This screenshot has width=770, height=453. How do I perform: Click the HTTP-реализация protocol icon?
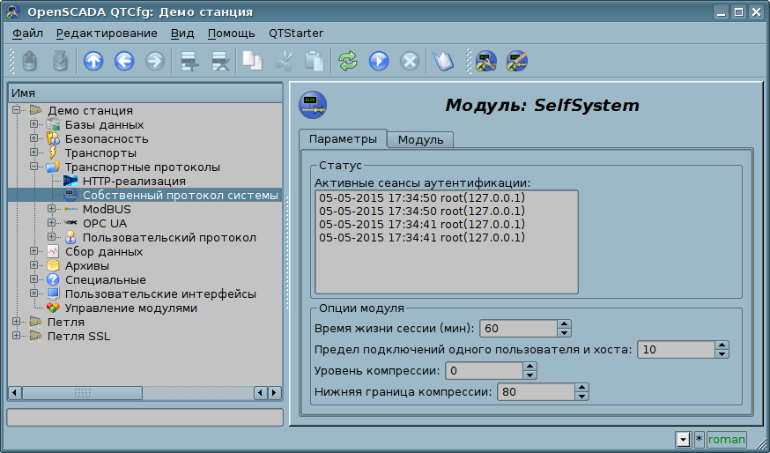(70, 182)
